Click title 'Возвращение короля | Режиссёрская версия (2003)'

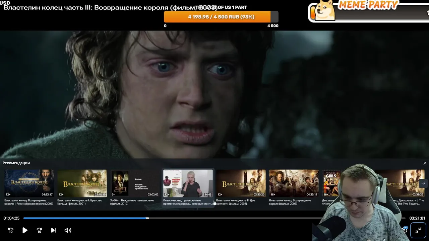29,202
